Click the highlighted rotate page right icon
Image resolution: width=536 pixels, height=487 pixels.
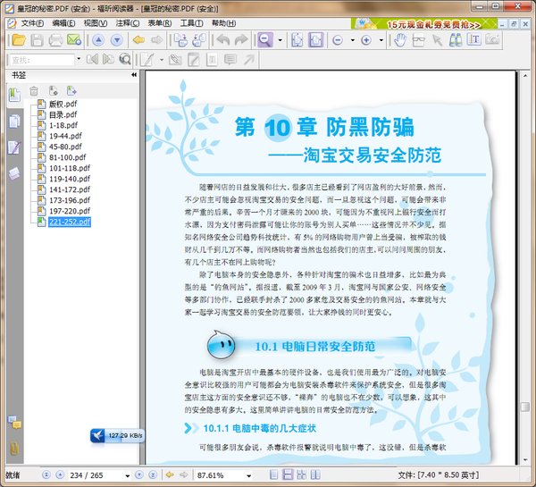[315, 40]
